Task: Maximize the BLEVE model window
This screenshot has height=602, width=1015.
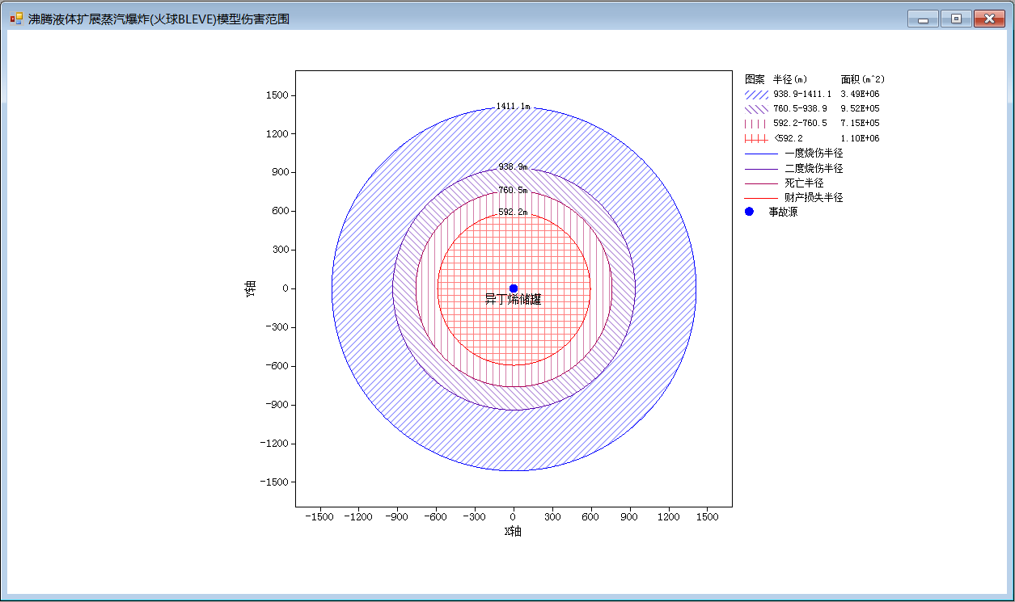Action: 956,19
